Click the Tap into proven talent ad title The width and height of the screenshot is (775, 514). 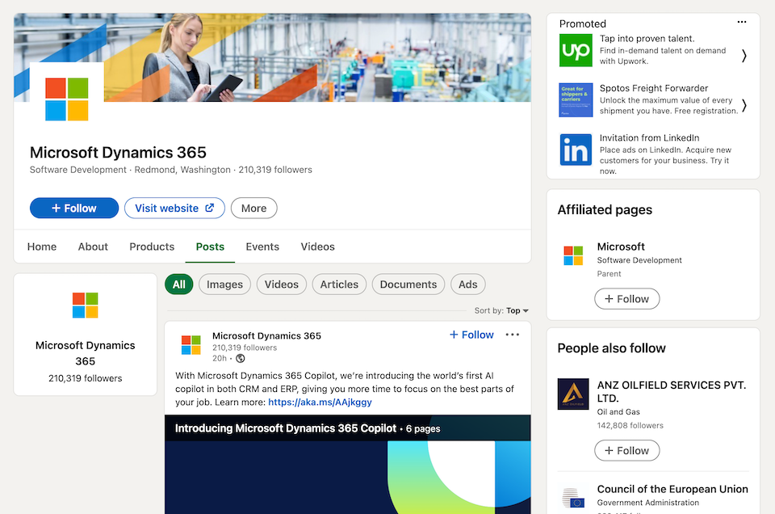click(647, 39)
